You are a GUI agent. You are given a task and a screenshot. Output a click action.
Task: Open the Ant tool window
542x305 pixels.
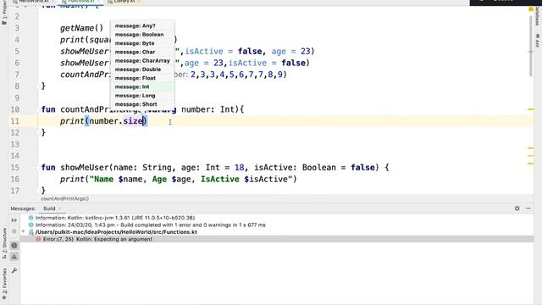click(x=537, y=41)
